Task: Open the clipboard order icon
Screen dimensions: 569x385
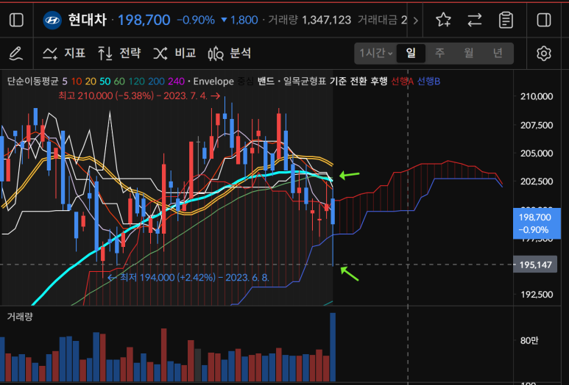Action: (x=506, y=20)
